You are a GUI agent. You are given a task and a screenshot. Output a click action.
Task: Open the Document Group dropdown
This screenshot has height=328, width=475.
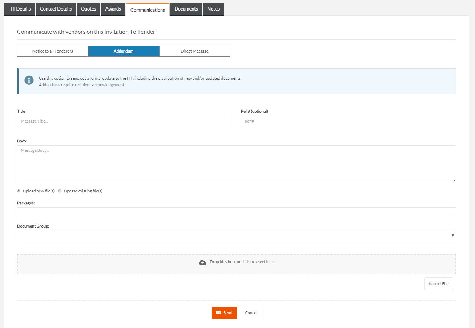tap(236, 236)
